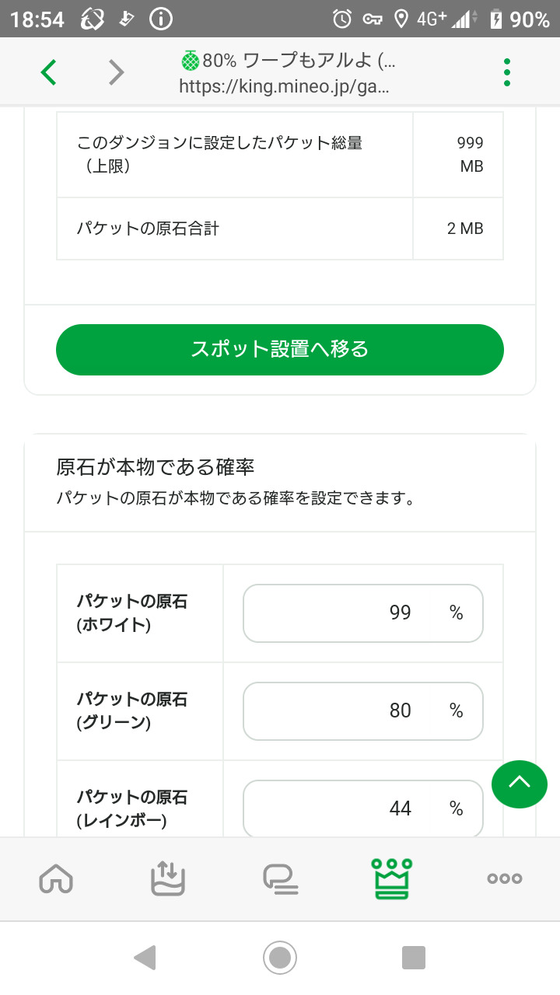Screen dimensions: 560x995
Task: Tap the alarm clock status icon
Action: click(x=342, y=19)
